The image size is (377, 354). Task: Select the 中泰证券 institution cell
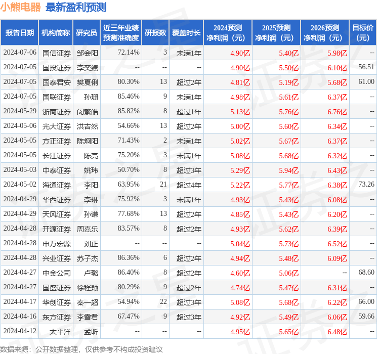[x=57, y=170]
